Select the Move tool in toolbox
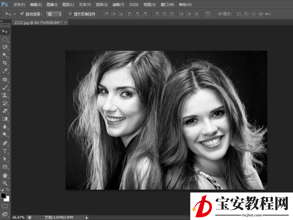Viewport: 293px width, 220px height. [5, 31]
